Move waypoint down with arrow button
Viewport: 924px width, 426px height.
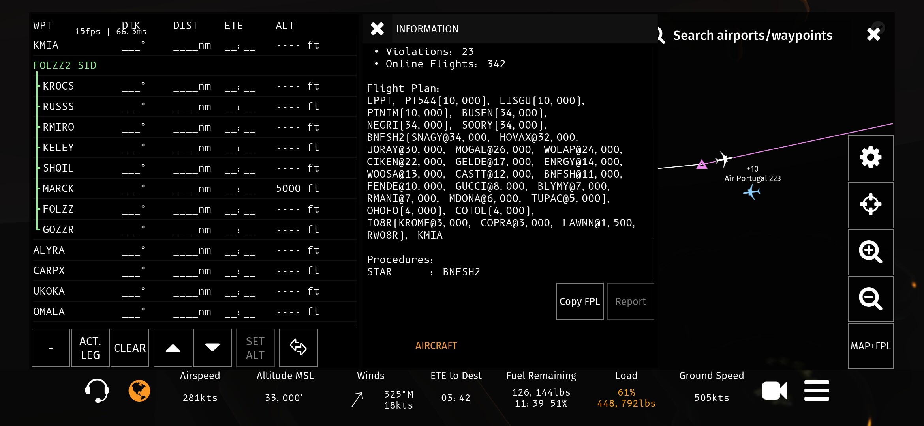(212, 348)
